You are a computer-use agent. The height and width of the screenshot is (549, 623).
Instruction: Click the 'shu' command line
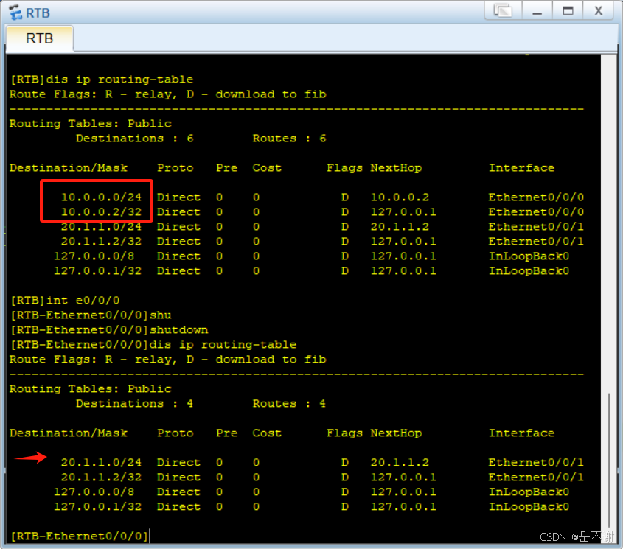91,315
